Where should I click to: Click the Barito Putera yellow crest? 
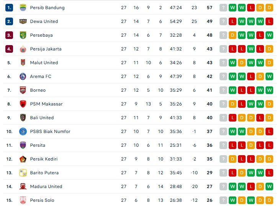[23, 173]
